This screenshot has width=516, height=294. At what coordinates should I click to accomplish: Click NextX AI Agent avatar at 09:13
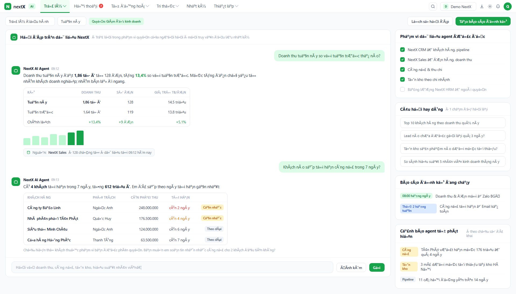tap(16, 182)
